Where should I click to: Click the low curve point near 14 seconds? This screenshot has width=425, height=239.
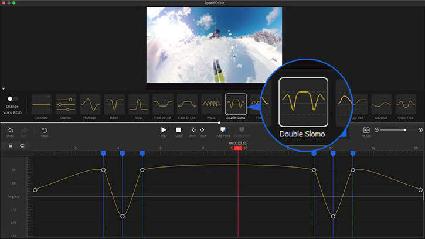(333, 216)
